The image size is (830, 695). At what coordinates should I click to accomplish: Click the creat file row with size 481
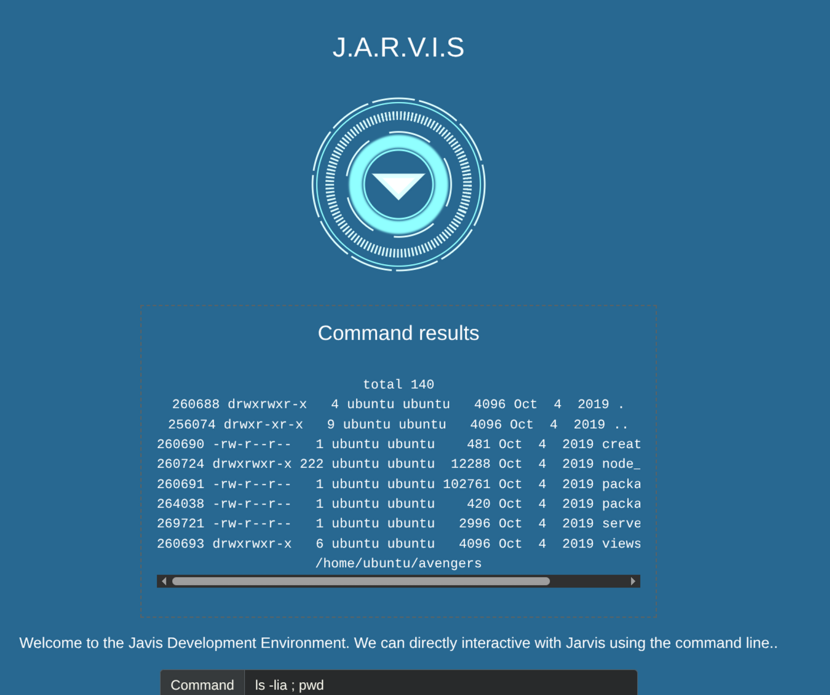tap(398, 444)
